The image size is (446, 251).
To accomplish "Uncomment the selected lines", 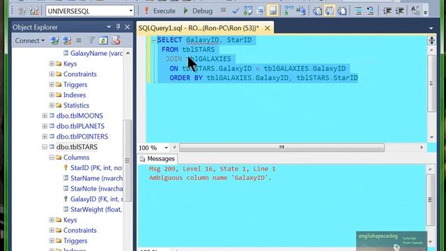I will pos(370,11).
